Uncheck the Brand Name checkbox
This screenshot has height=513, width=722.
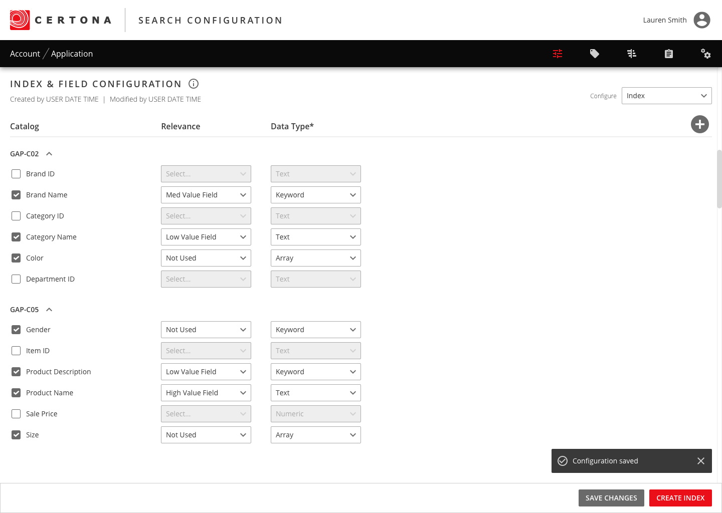point(16,195)
